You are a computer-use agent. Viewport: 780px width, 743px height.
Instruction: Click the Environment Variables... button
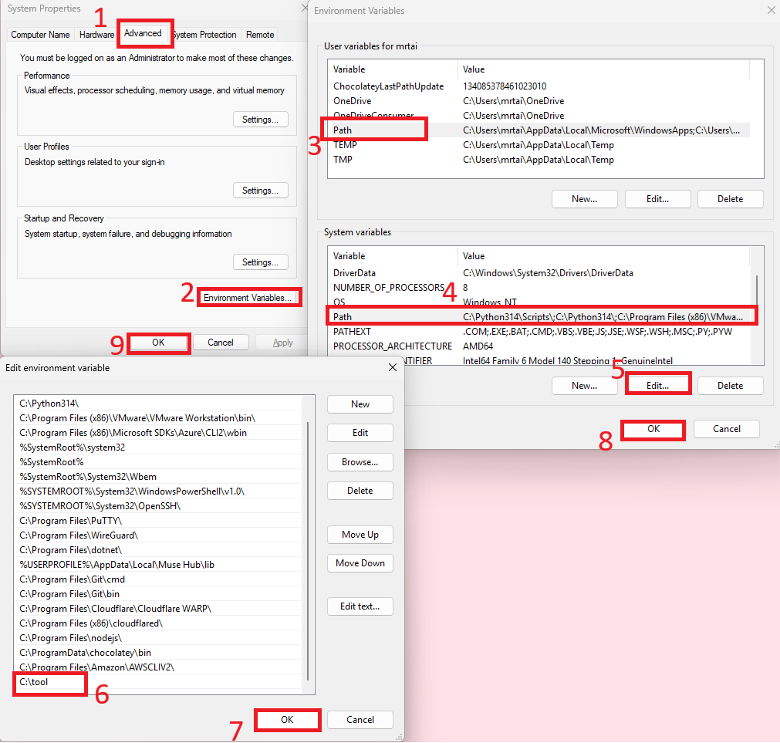[248, 298]
